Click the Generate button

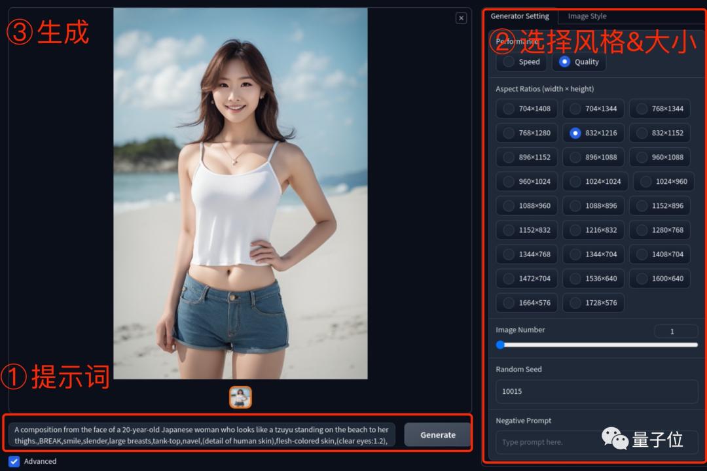(x=437, y=435)
